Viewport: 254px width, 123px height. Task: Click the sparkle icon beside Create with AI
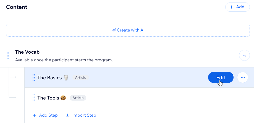114,30
